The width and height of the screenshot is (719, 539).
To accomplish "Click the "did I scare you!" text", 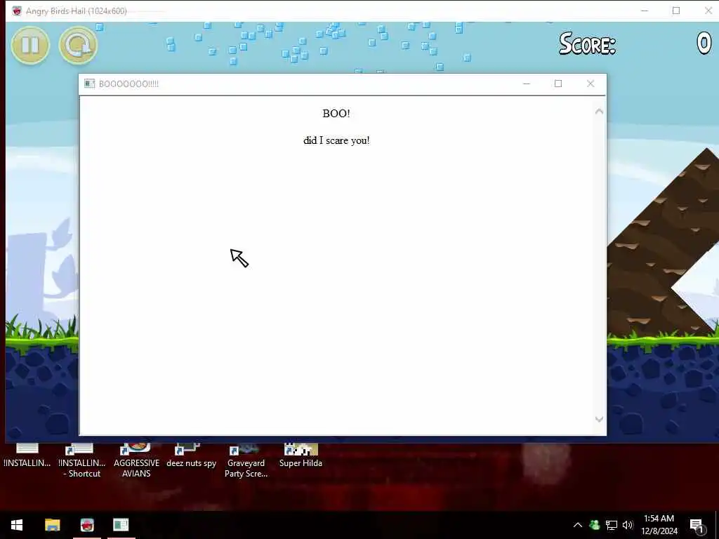I will (336, 140).
